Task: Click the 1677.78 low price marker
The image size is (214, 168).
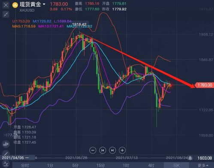Action: [10, 135]
